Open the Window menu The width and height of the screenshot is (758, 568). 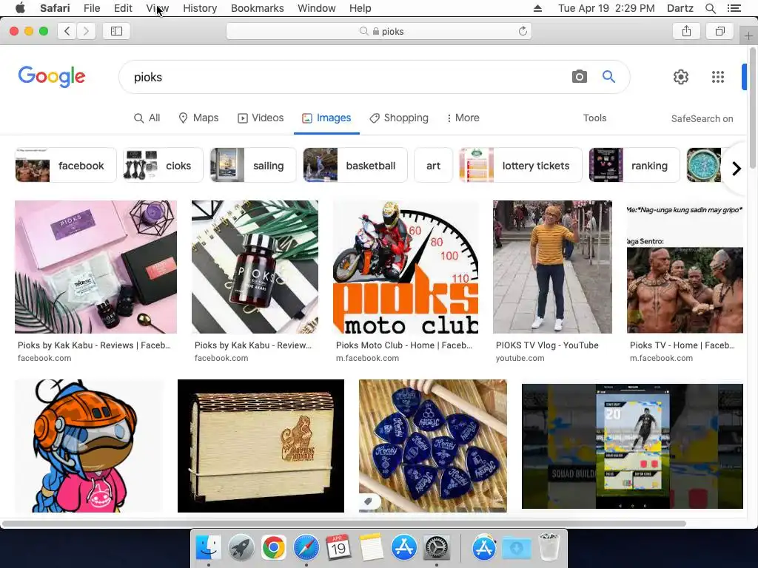click(x=316, y=8)
